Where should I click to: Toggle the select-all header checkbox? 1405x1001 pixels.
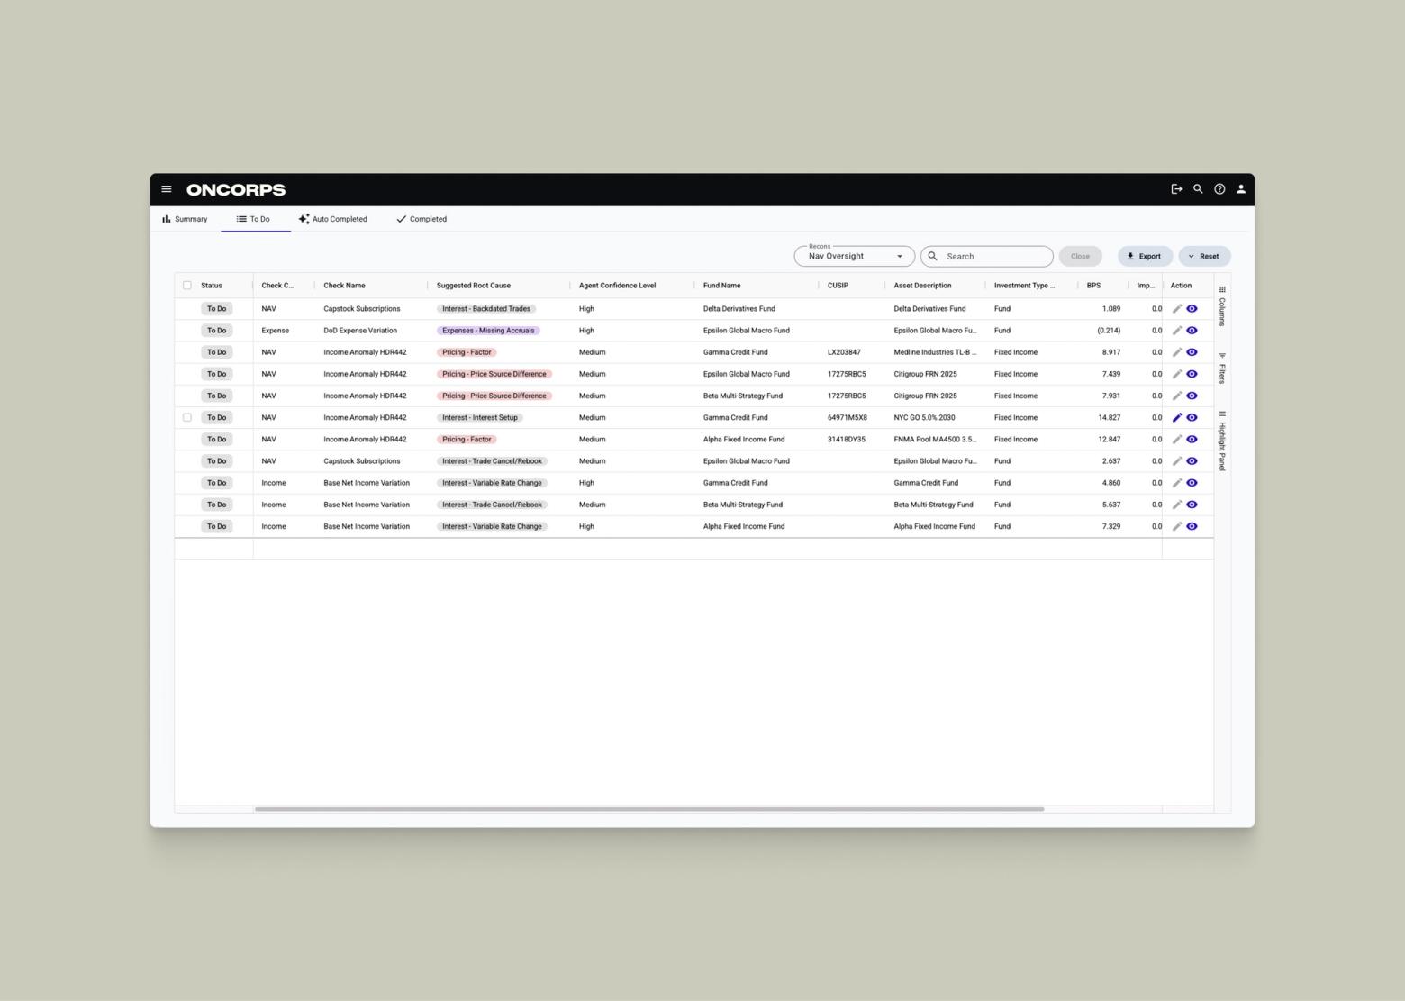(x=187, y=286)
